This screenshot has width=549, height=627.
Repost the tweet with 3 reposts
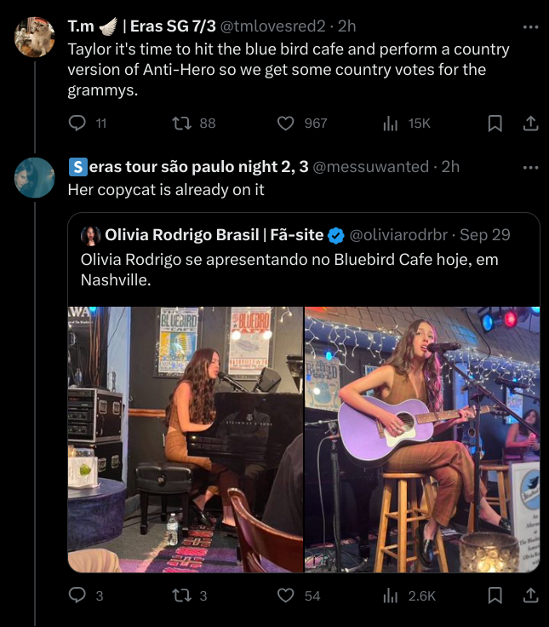click(x=182, y=595)
